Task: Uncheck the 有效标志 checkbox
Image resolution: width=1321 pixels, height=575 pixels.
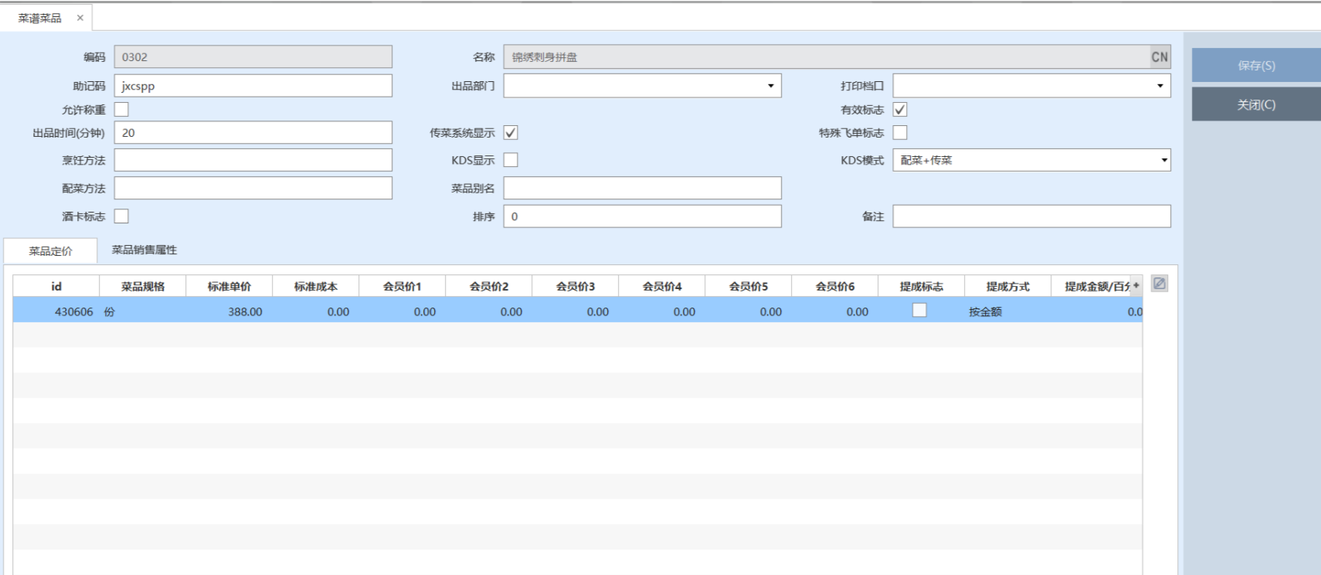Action: pyautogui.click(x=900, y=110)
